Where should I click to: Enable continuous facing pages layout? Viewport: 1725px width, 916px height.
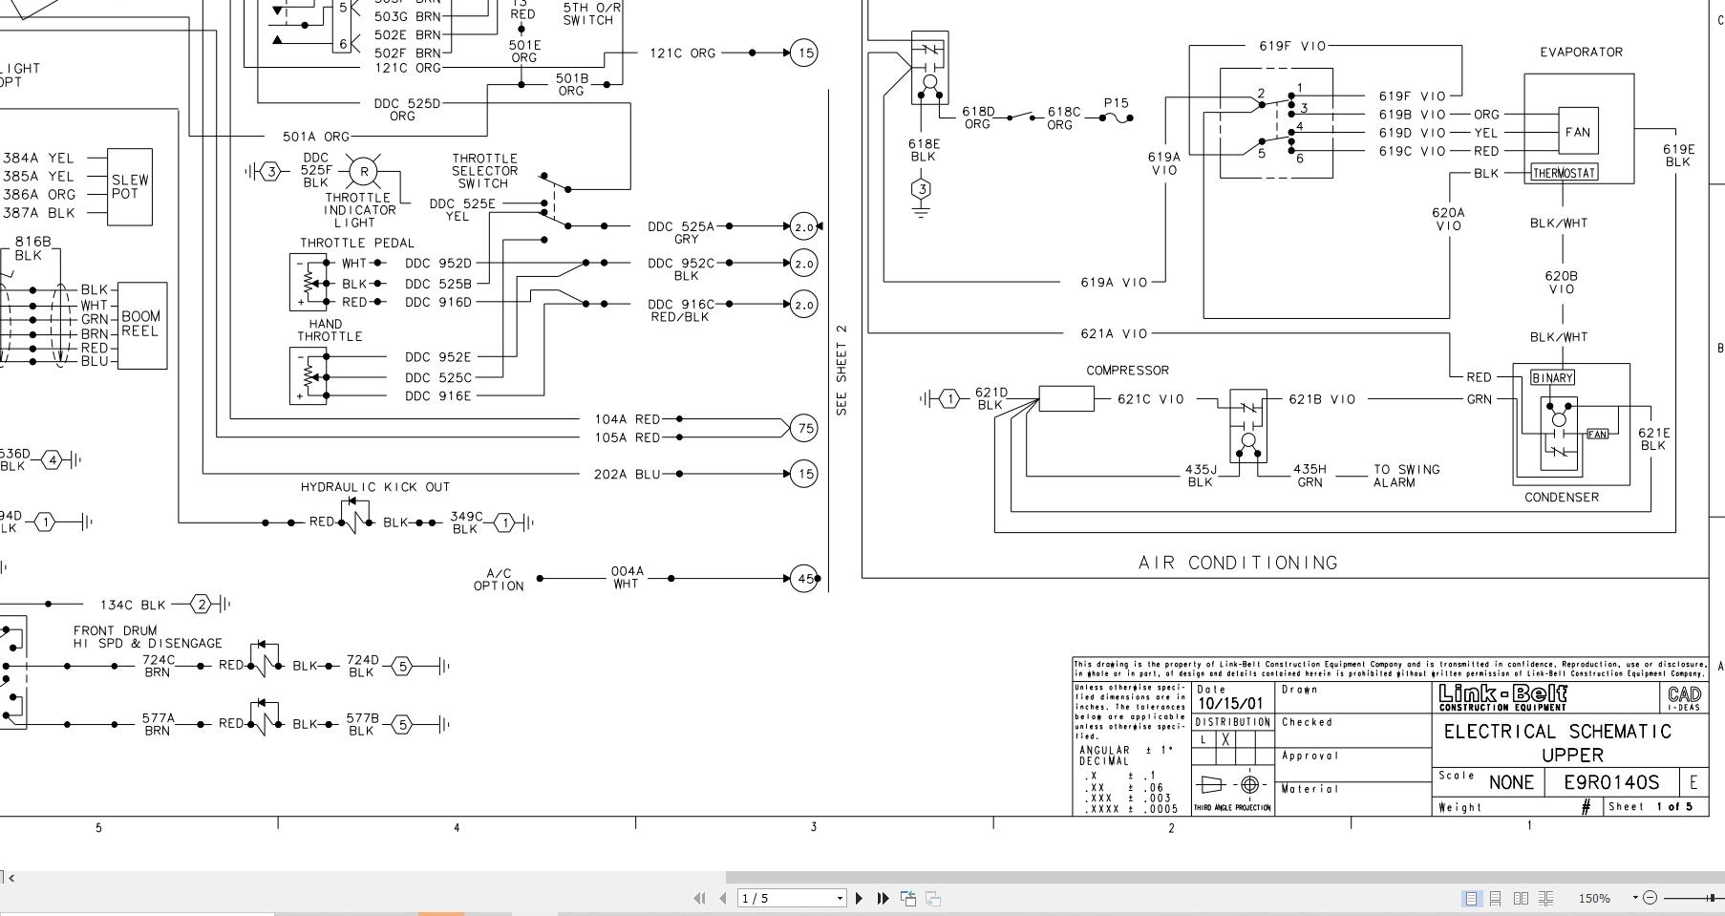click(x=1544, y=899)
